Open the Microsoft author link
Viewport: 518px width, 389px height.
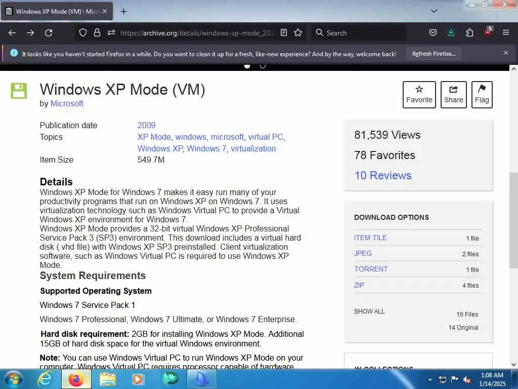(x=67, y=103)
